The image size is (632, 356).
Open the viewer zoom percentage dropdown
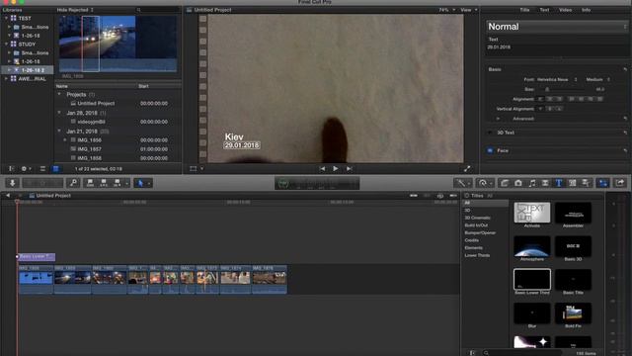pos(447,10)
